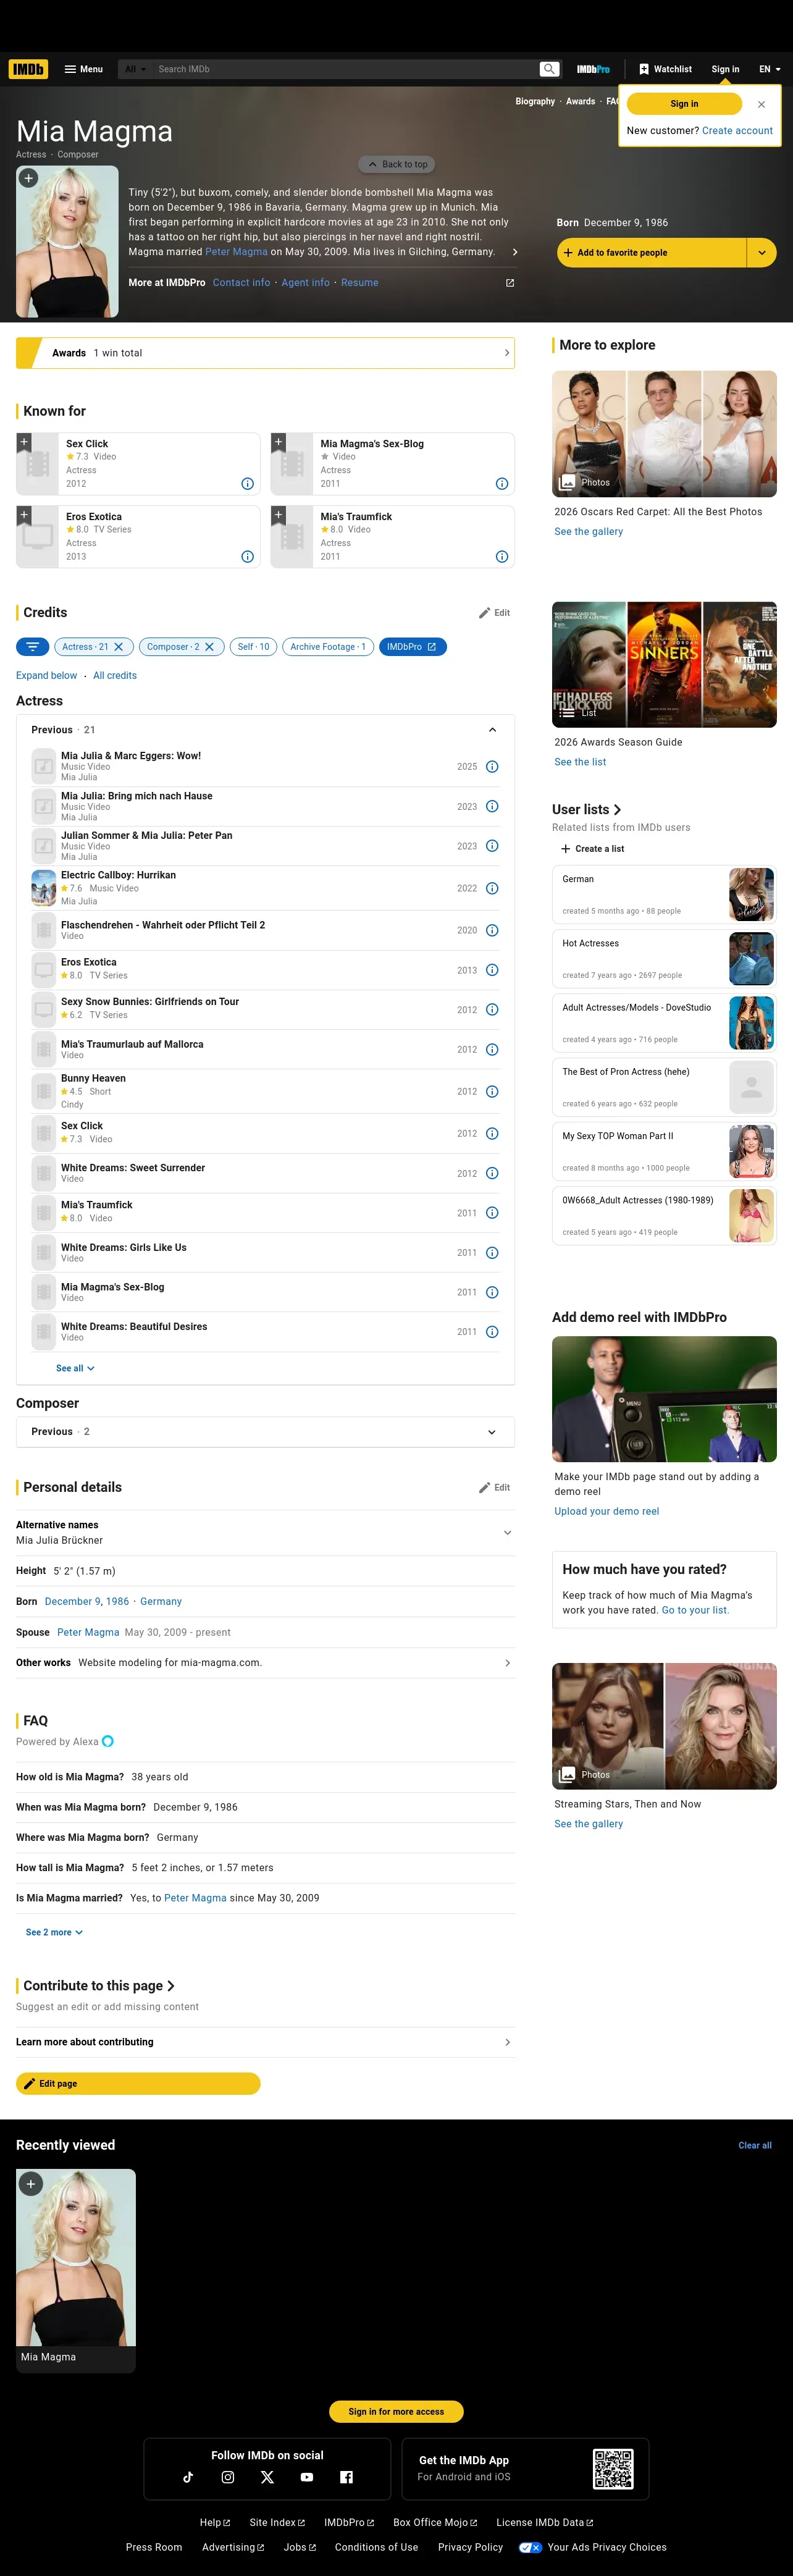Go to the Biography section link
Viewport: 793px width, 2576px height.
[535, 101]
